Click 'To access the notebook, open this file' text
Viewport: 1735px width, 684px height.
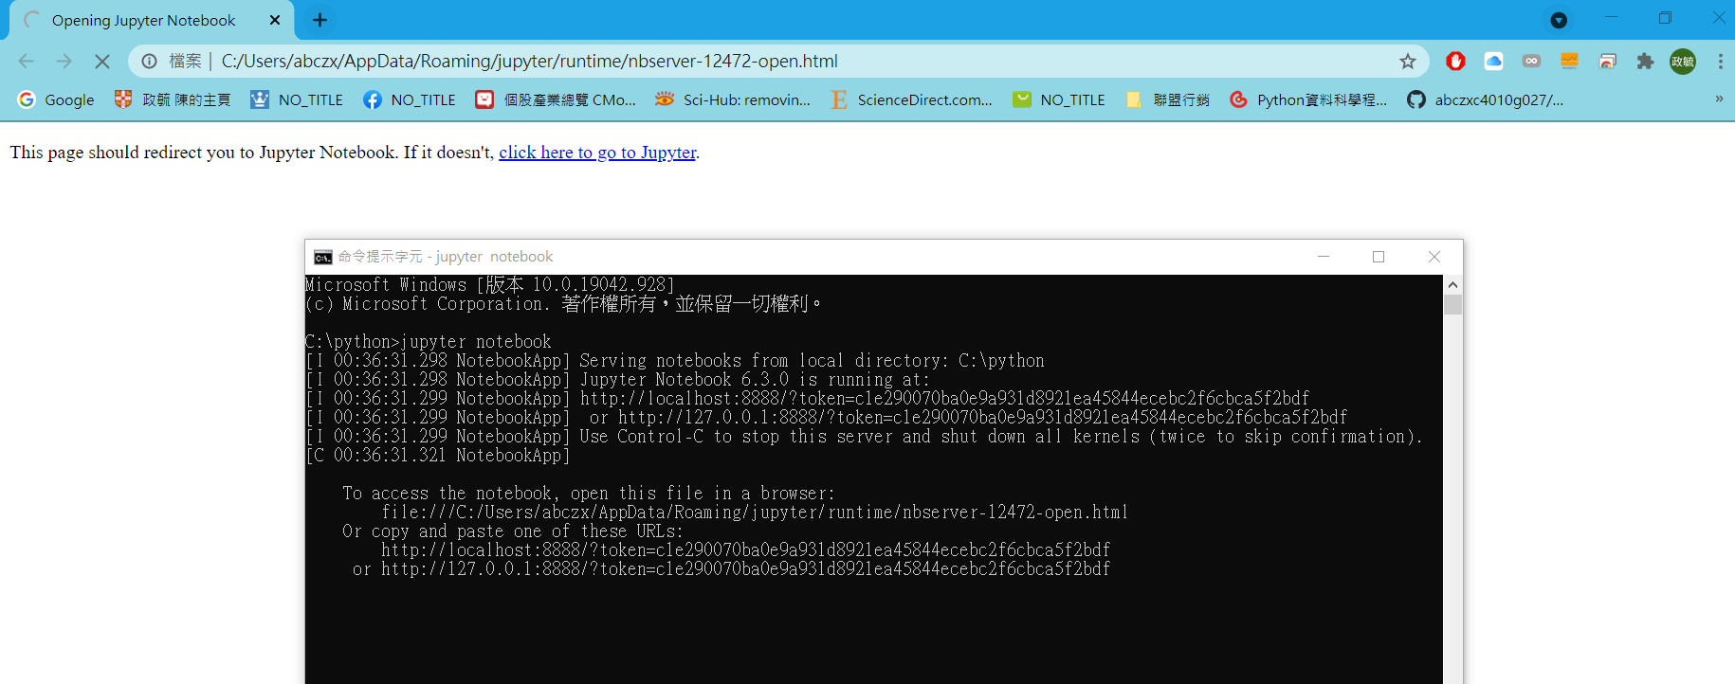589,494
